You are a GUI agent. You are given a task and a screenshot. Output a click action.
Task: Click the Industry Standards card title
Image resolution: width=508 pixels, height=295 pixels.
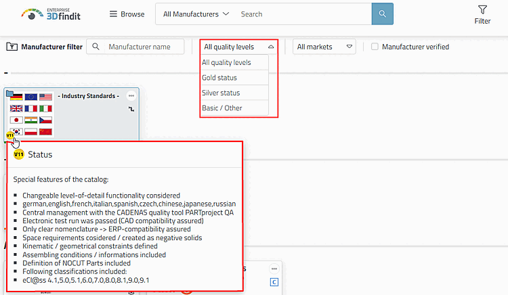coord(89,96)
